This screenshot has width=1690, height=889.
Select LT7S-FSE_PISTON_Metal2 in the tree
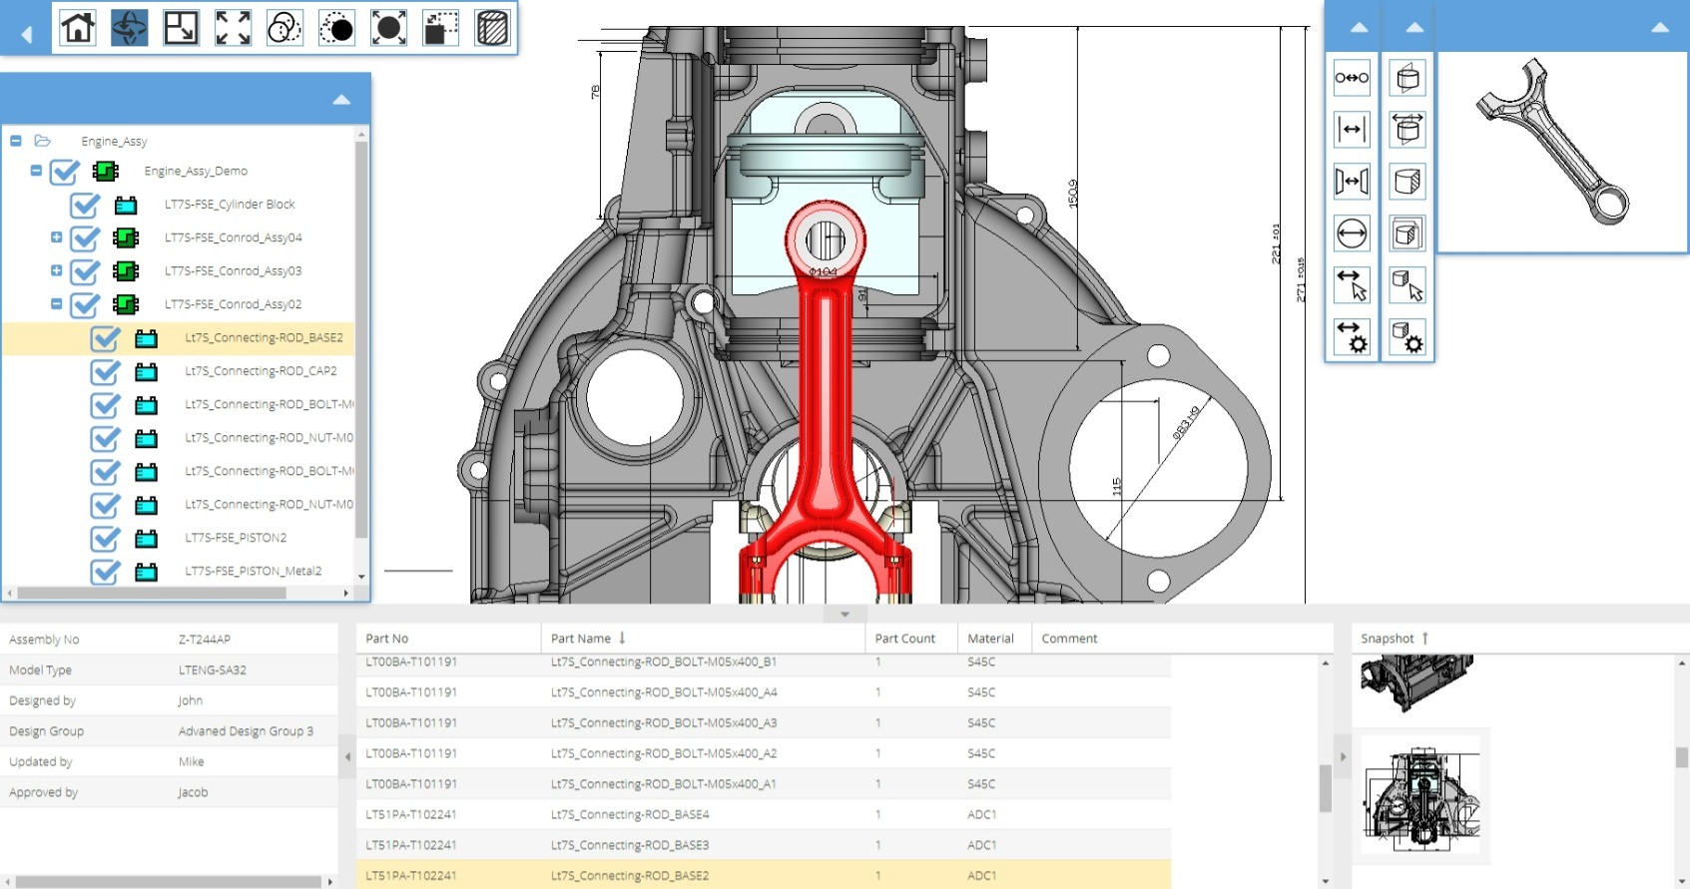253,571
